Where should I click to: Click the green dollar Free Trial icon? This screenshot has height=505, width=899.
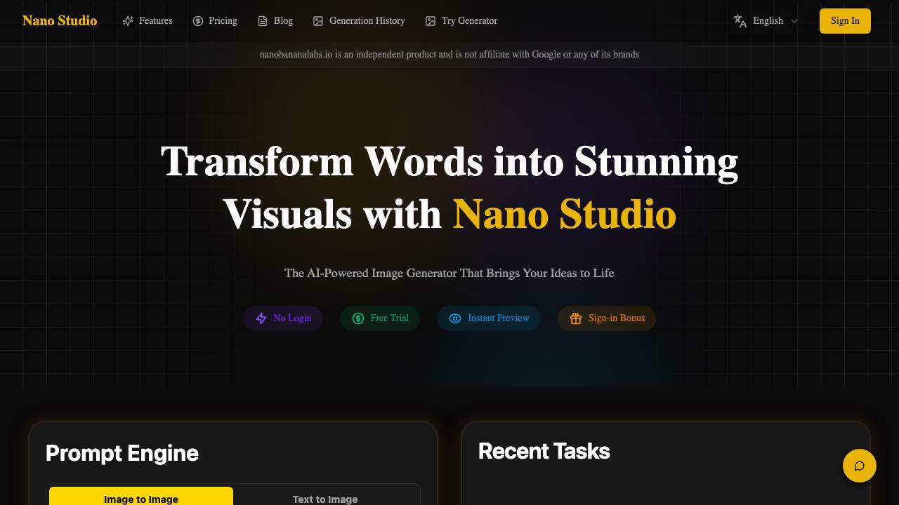click(x=358, y=318)
